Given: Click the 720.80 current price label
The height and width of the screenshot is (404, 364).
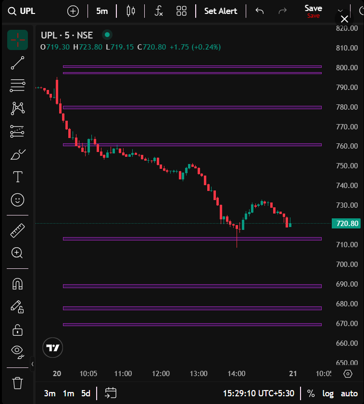Looking at the screenshot, I should click(346, 224).
